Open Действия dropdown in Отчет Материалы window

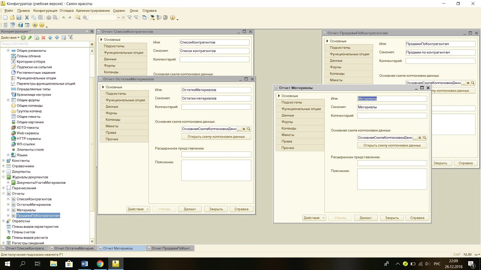tap(314, 218)
